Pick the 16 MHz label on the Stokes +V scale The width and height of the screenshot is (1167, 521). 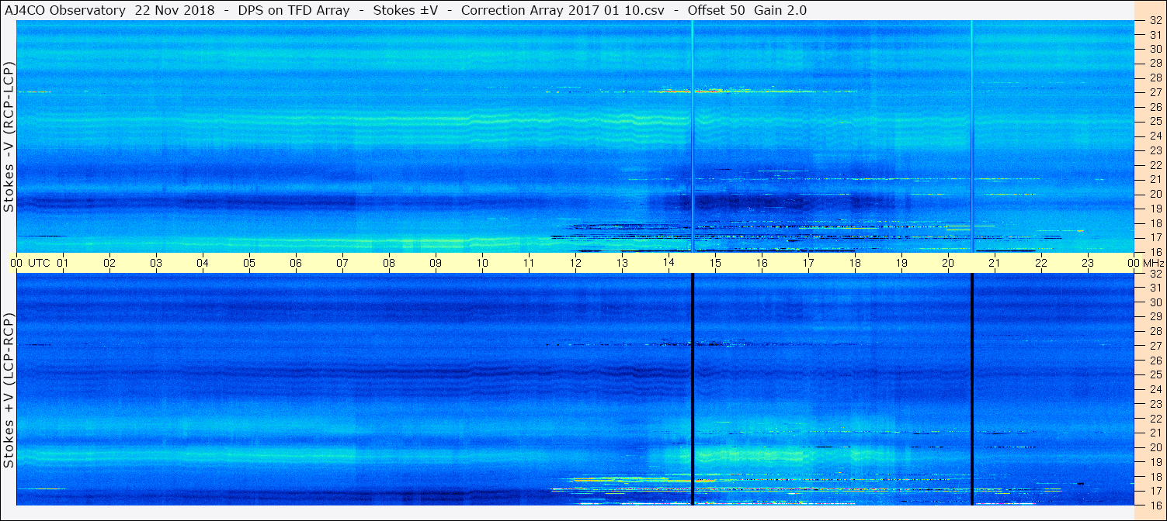coord(1155,505)
